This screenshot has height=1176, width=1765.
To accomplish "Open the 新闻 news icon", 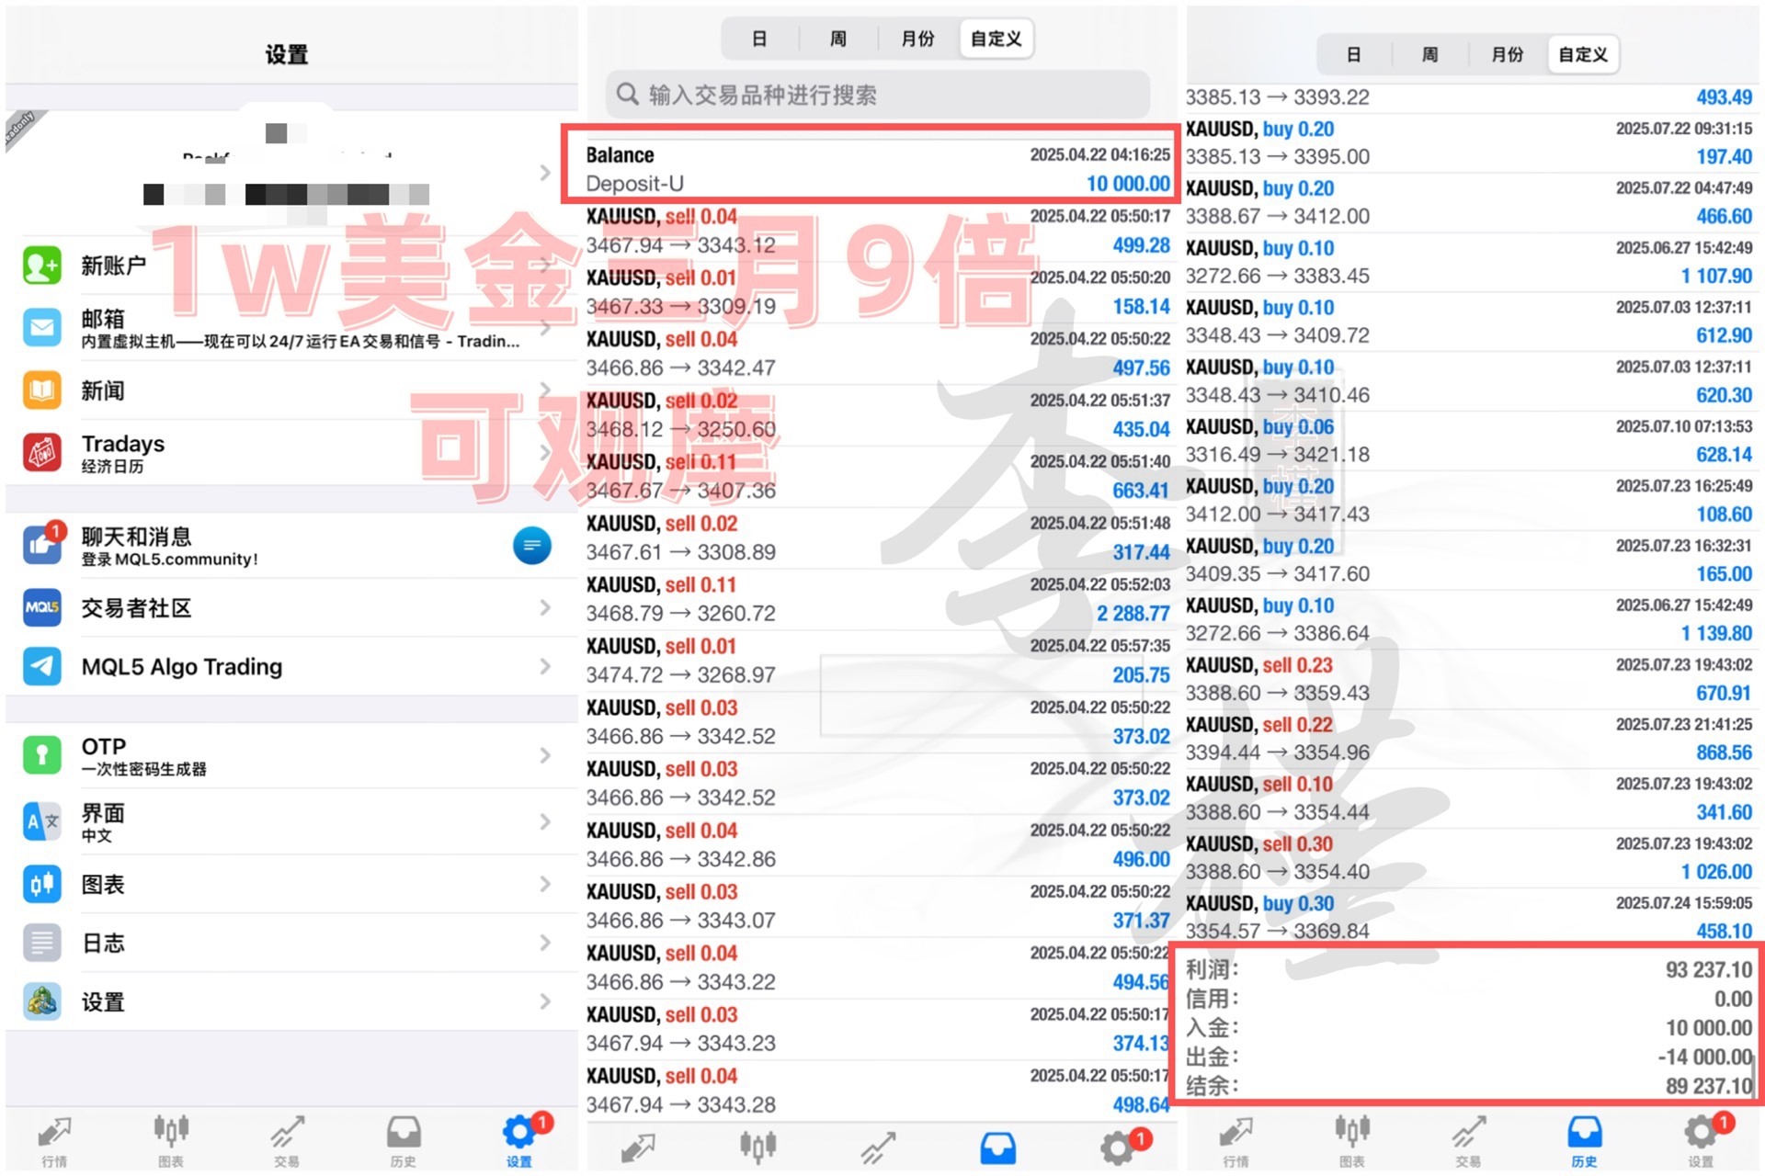I will tap(42, 390).
